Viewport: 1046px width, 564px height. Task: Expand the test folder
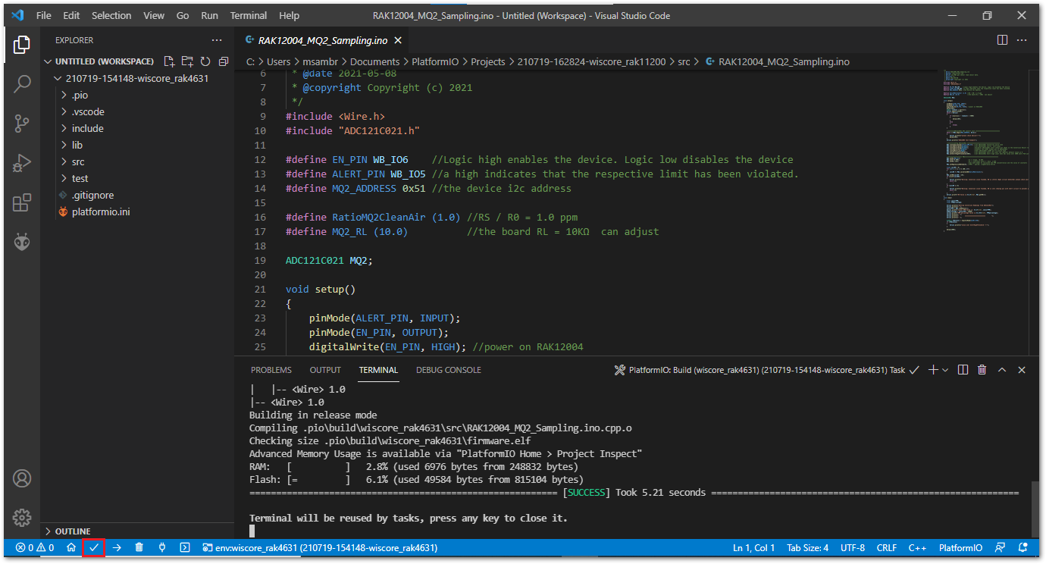pos(80,178)
